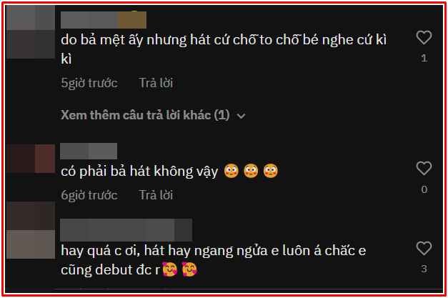Like the comment 'do bả mệt ấy nhưng hát'
The image size is (448, 298).
click(424, 37)
